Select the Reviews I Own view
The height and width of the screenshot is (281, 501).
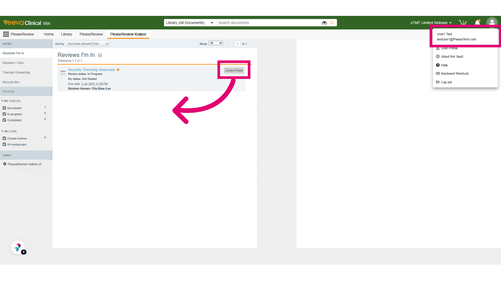tap(26, 63)
